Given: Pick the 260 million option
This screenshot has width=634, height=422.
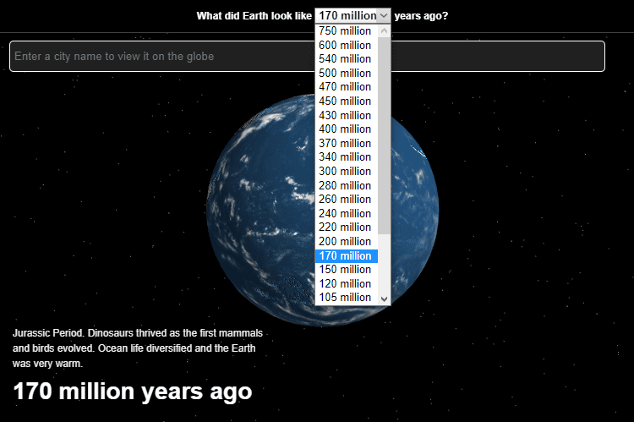Looking at the screenshot, I should coord(347,199).
